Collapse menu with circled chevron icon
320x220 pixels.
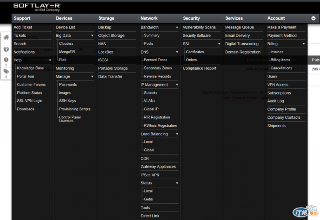[313, 18]
